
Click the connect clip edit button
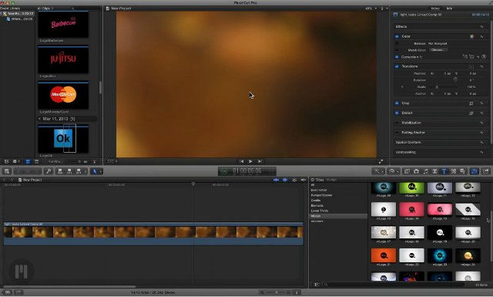click(60, 171)
